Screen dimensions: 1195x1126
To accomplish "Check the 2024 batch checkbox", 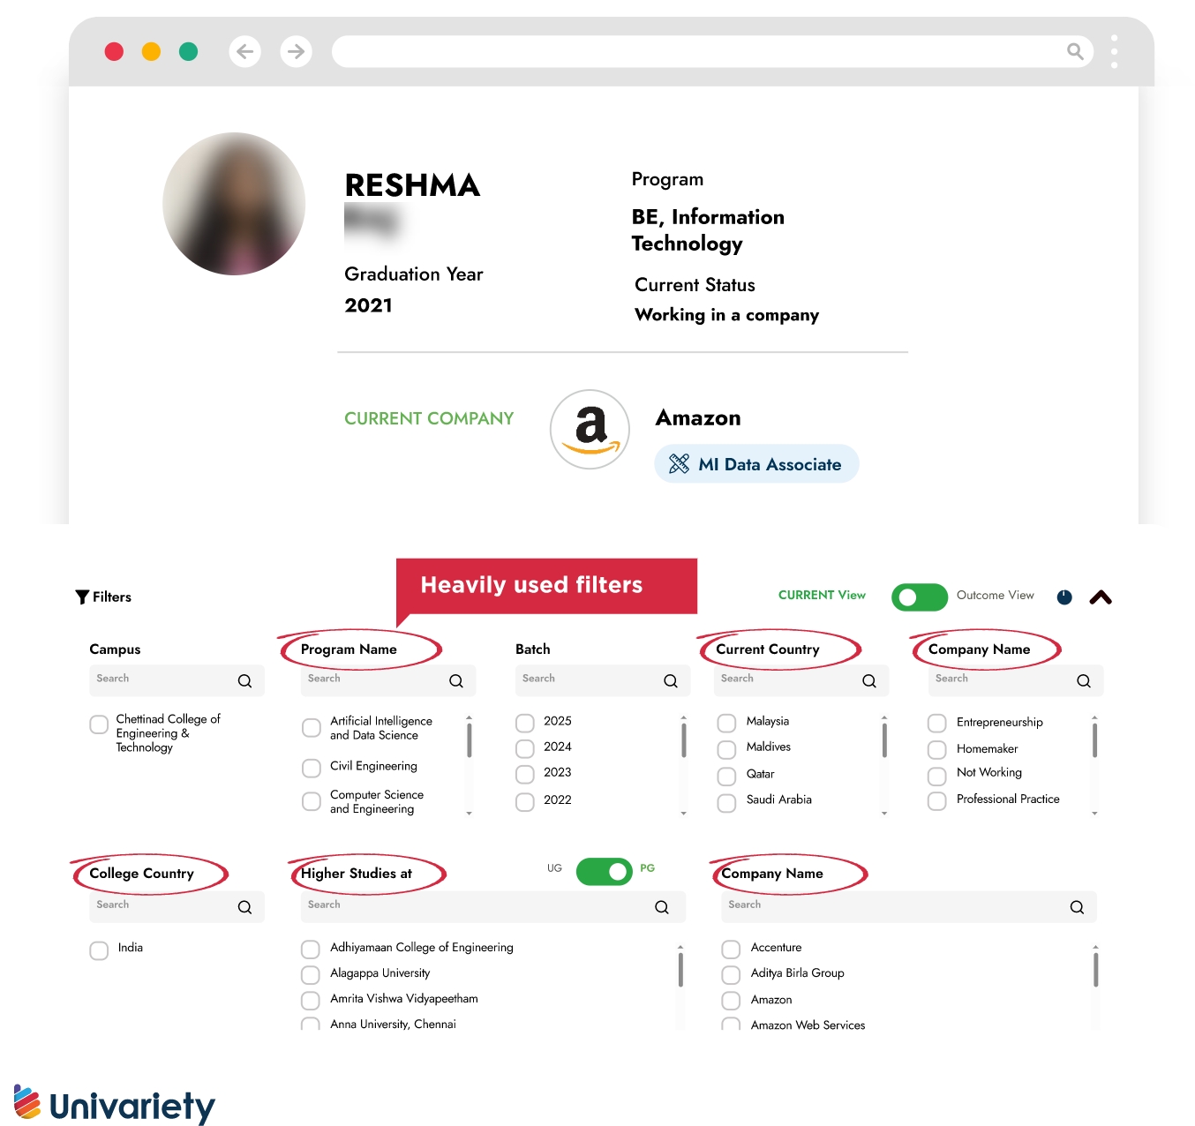I will [x=525, y=749].
